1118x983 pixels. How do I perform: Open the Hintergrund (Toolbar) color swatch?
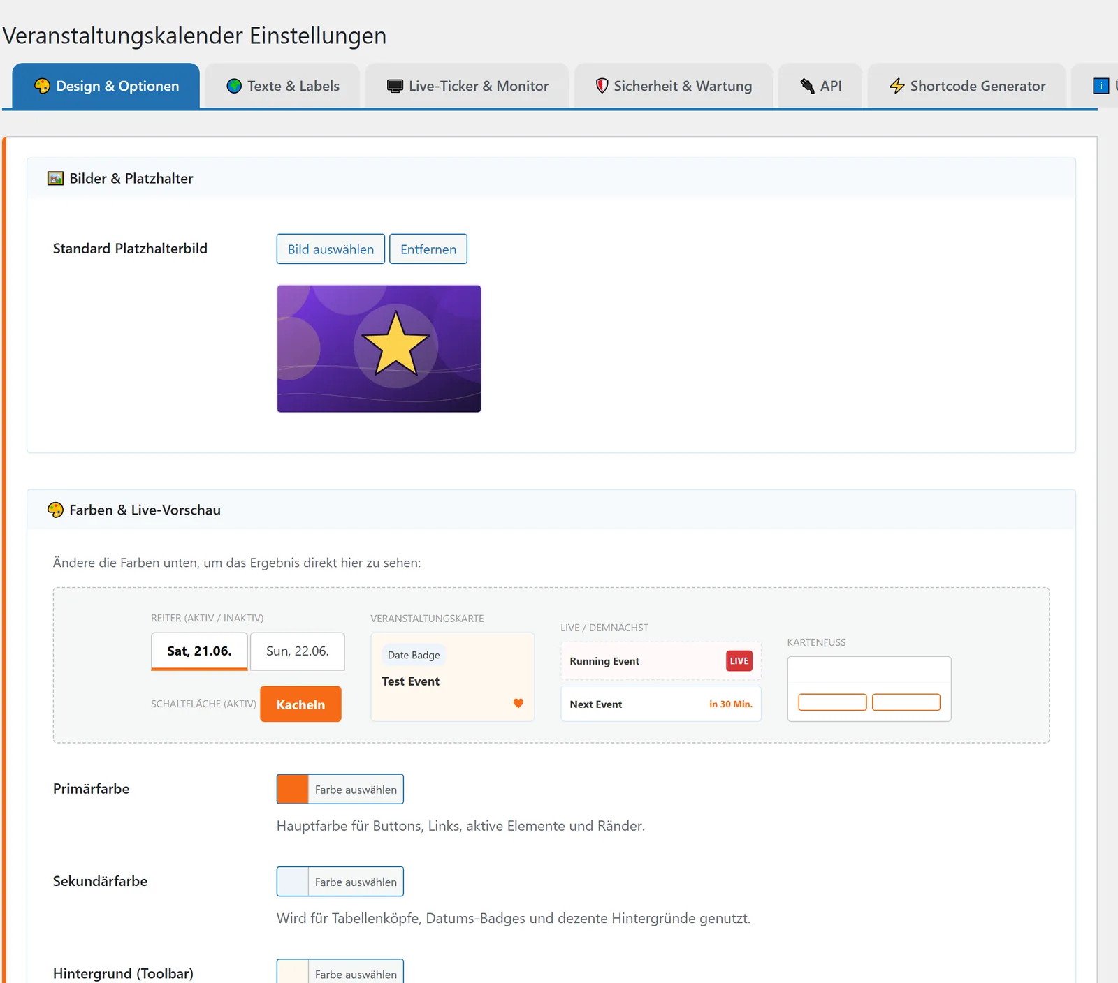point(293,972)
